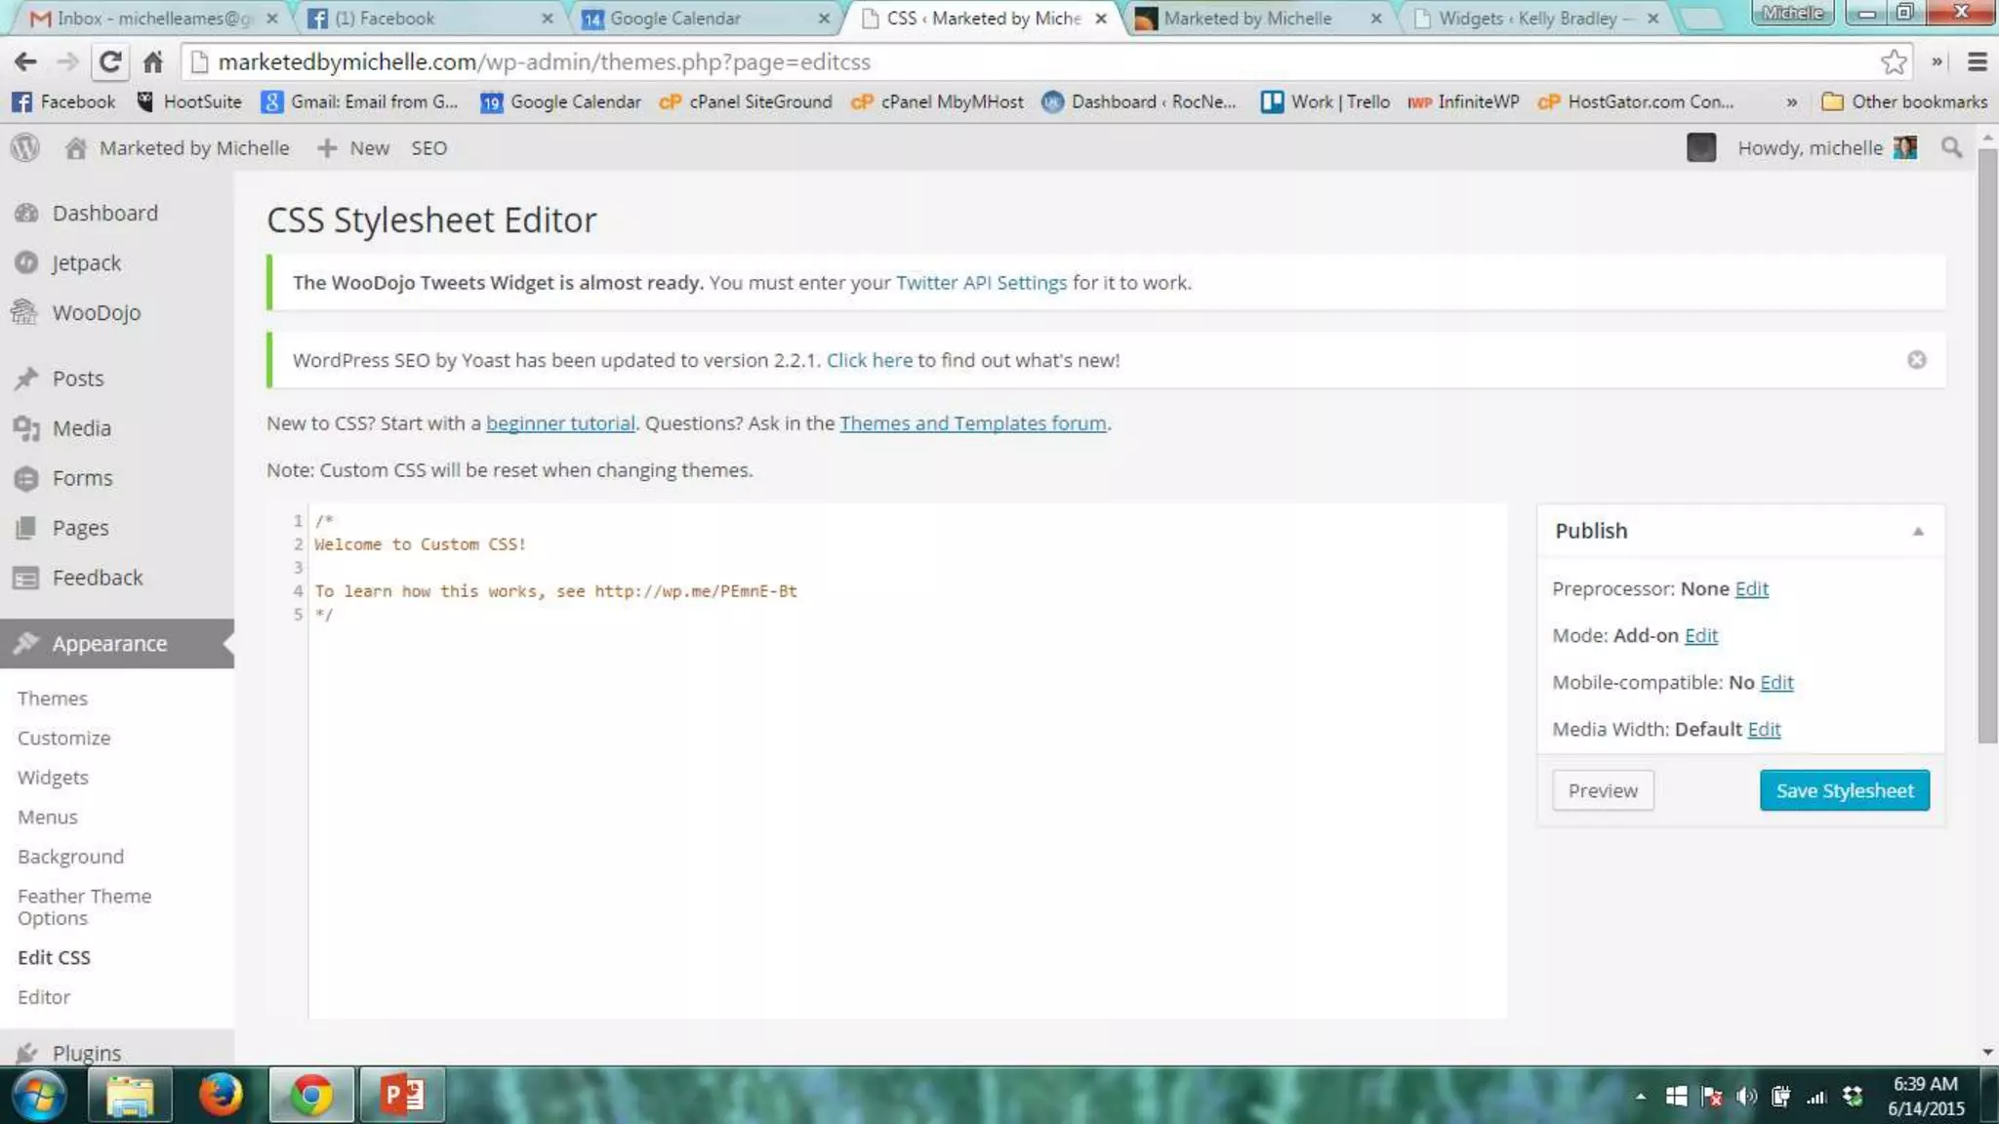Open Media library from sidebar
The image size is (1999, 1124).
81,428
